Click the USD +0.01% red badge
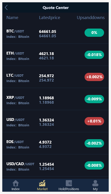Image resolution: width=111 pixels, height=194 pixels. [x=94, y=121]
